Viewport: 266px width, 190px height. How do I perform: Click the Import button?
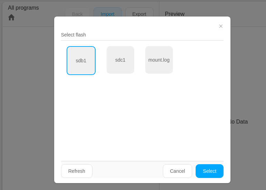click(x=107, y=13)
